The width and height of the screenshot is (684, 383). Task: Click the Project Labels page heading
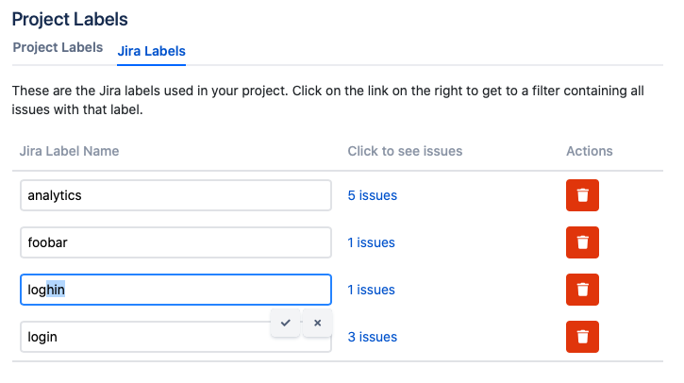(70, 19)
